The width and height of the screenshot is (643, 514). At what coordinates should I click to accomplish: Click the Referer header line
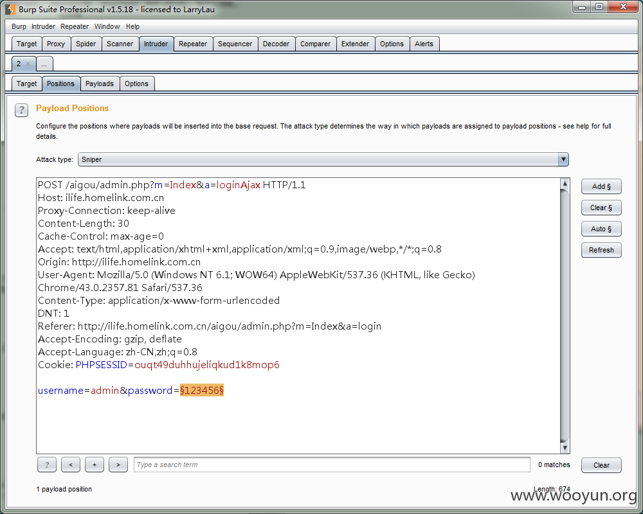[210, 326]
